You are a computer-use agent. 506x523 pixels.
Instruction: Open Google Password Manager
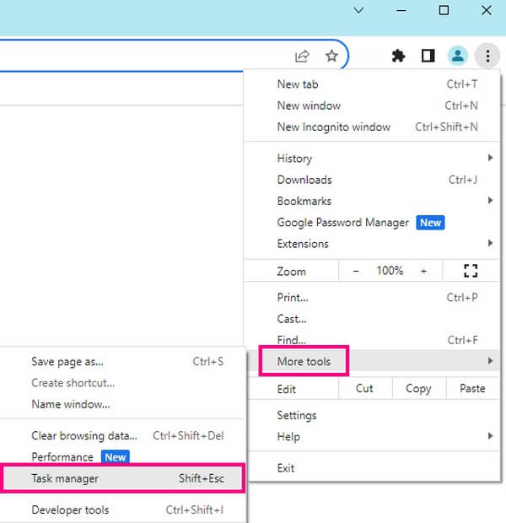[372, 223]
